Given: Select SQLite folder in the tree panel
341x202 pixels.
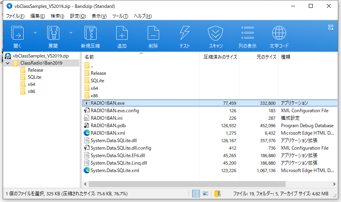Looking at the screenshot, I should tap(34, 77).
